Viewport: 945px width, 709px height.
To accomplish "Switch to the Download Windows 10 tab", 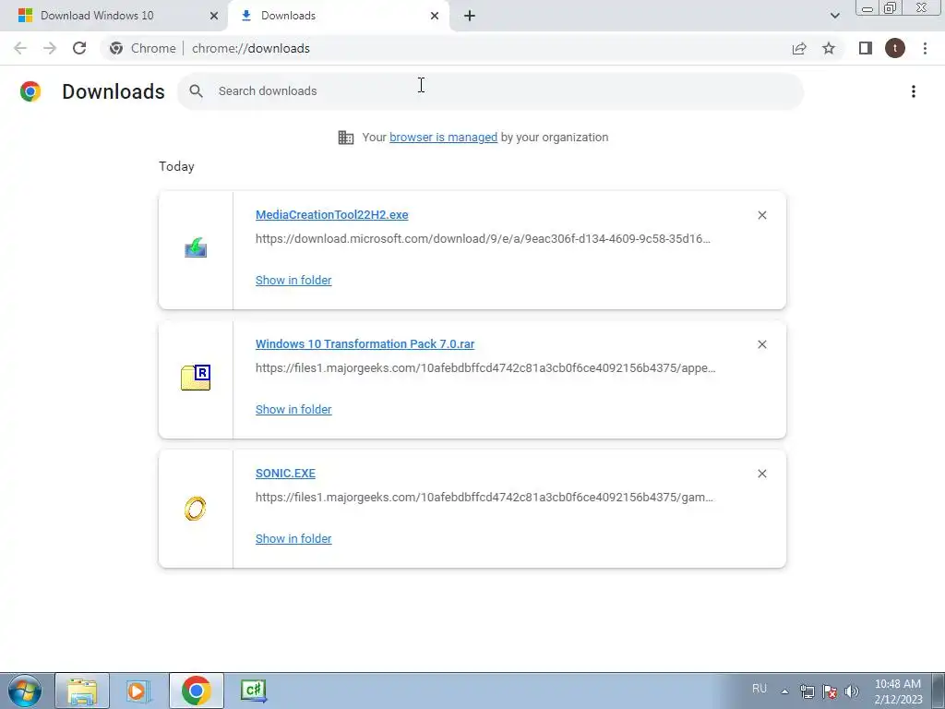I will pos(114,16).
